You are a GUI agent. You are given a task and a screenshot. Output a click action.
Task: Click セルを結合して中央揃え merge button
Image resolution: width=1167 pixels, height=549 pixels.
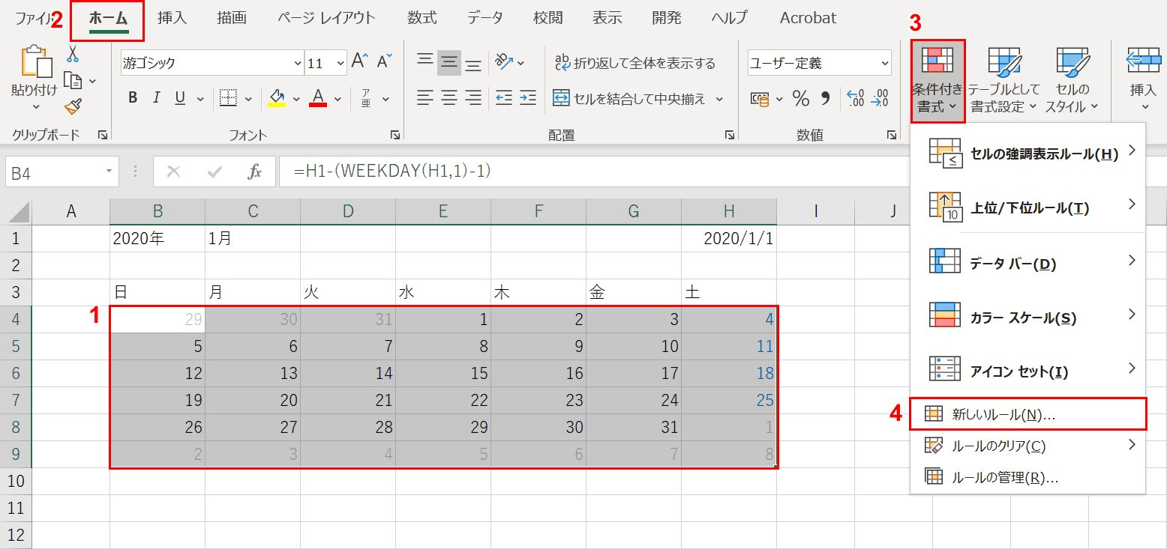[629, 98]
